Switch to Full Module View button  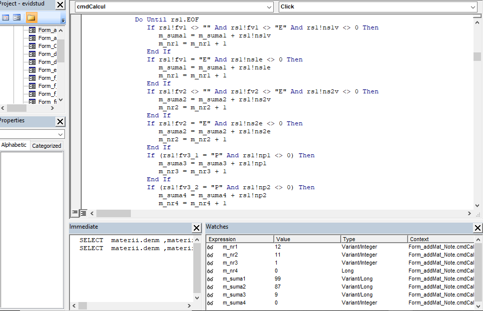point(83,213)
